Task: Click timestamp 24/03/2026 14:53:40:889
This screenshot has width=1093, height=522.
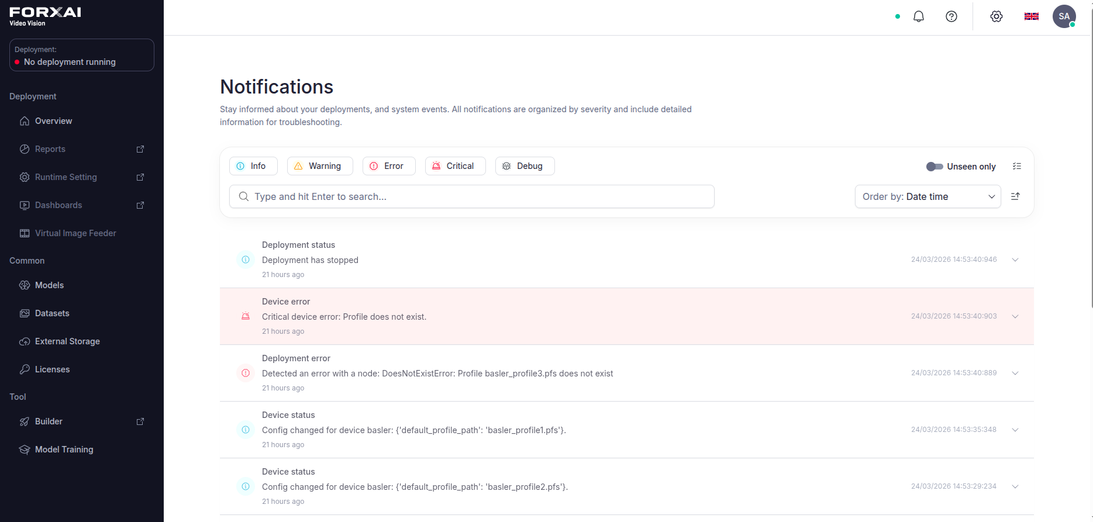Action: (x=954, y=373)
